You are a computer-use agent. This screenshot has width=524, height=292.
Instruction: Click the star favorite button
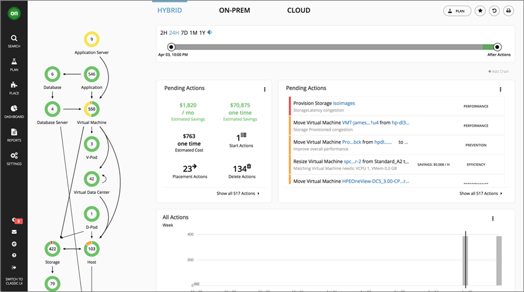click(x=480, y=11)
